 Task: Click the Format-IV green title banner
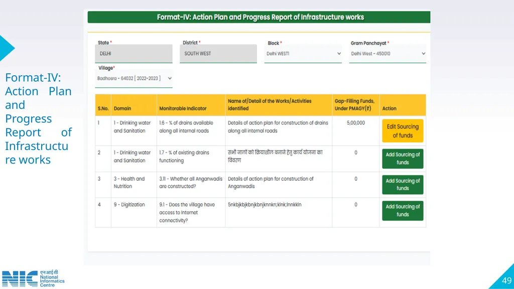(259, 17)
